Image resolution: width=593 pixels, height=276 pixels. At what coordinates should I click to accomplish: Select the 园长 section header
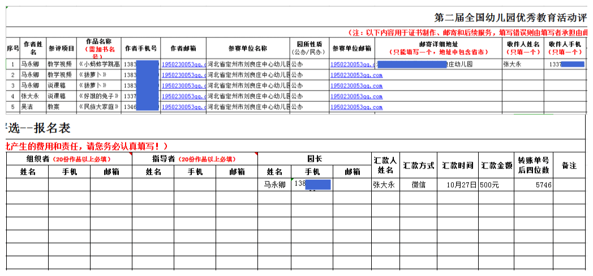pyautogui.click(x=314, y=159)
